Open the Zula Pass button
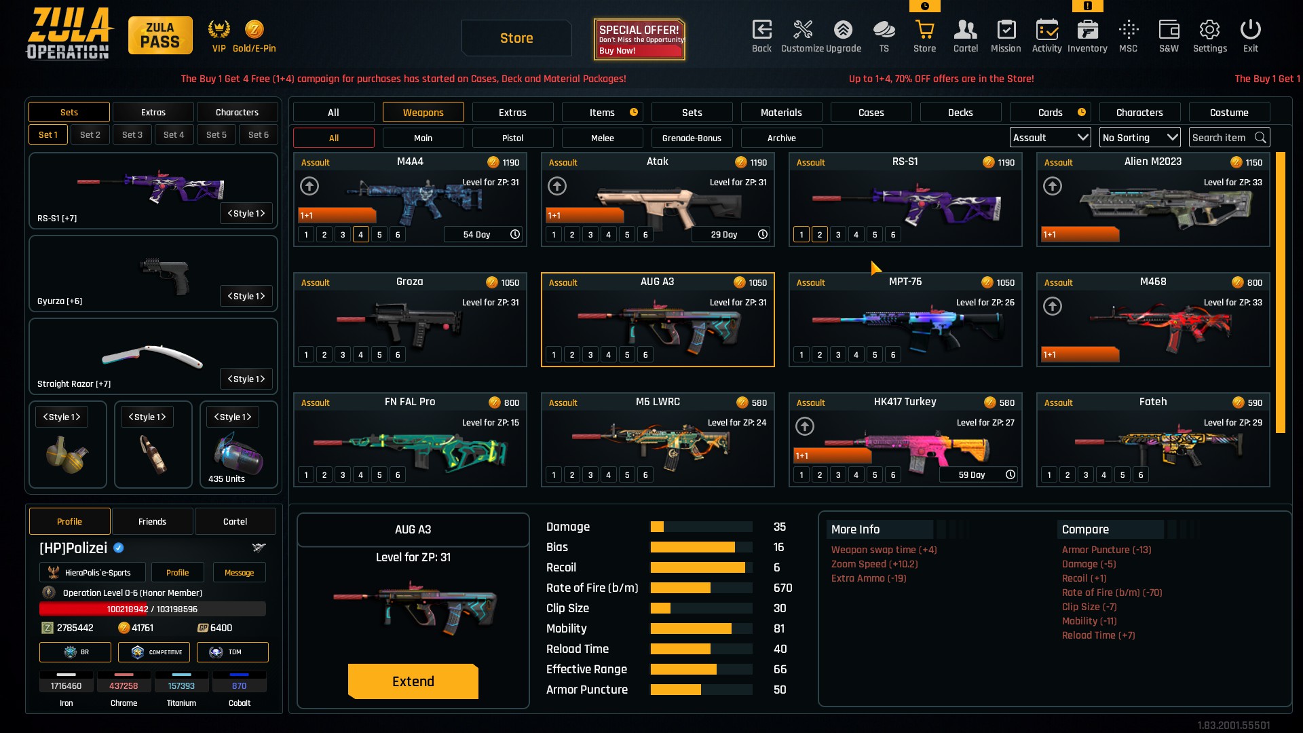This screenshot has height=733, width=1303. tap(160, 35)
